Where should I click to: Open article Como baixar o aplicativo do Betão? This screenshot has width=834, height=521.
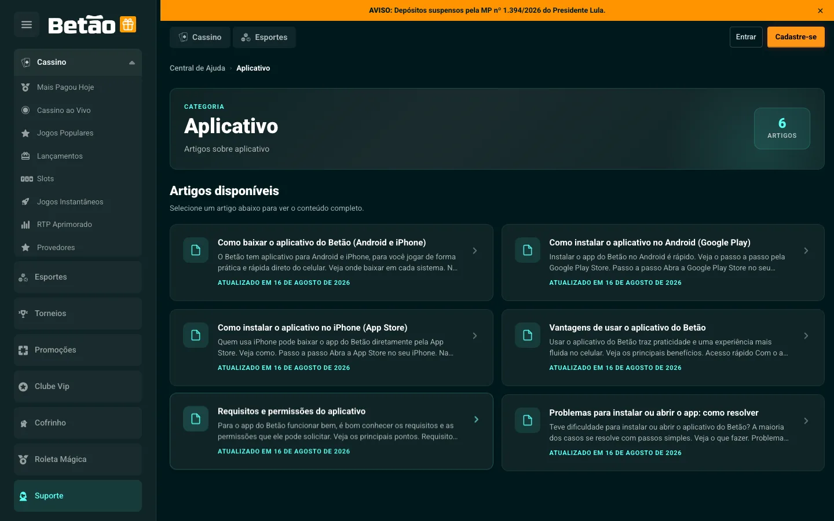(x=331, y=262)
